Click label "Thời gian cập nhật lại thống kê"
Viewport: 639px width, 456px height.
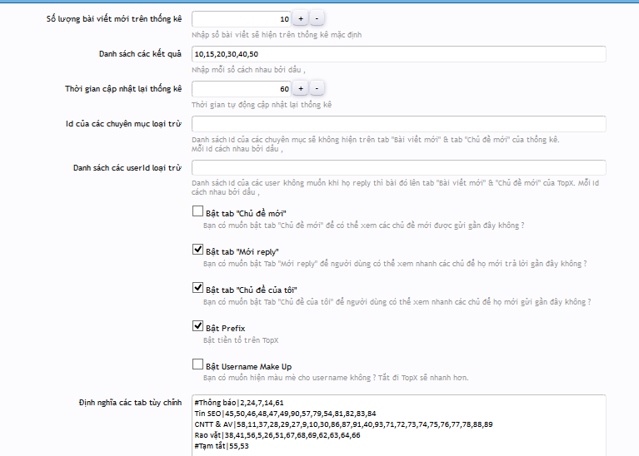click(x=123, y=89)
